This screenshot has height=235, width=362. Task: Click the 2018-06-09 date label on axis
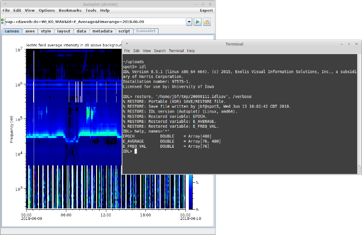coord(32,218)
